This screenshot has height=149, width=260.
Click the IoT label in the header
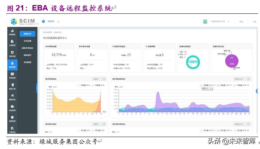(51, 21)
